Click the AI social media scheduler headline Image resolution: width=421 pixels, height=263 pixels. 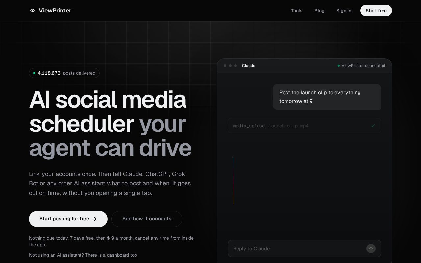[x=110, y=124]
